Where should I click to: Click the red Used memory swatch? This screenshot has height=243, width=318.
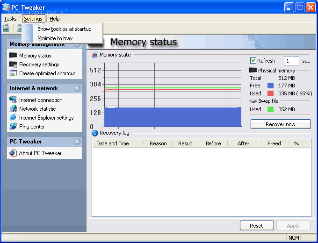pyautogui.click(x=270, y=93)
